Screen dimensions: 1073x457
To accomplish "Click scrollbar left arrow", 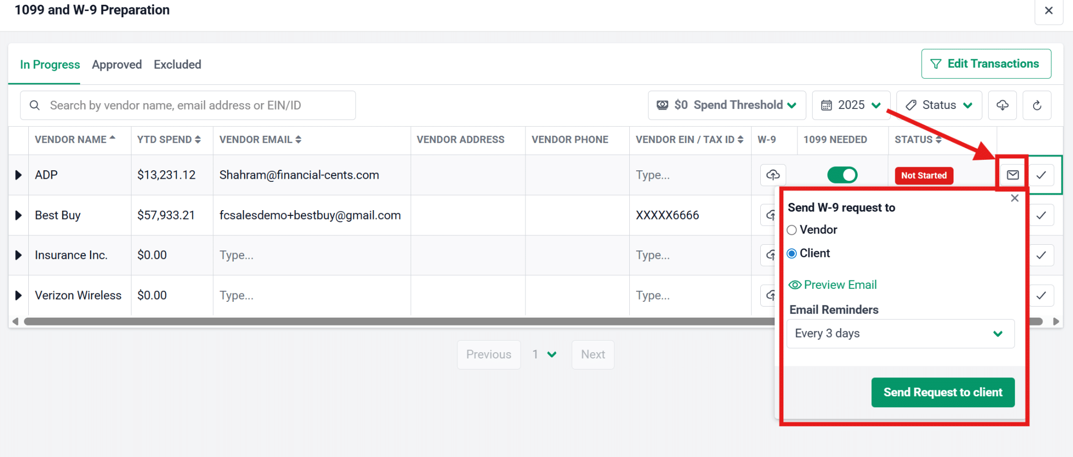I will [15, 321].
